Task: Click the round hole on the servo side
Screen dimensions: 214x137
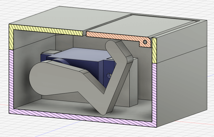Action: [x=109, y=76]
